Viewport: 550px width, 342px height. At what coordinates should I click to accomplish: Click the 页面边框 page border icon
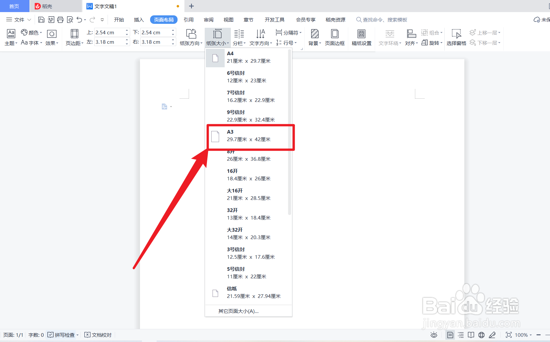tap(335, 38)
